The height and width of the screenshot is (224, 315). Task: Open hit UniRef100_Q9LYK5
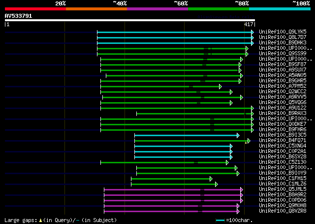(x=283, y=32)
